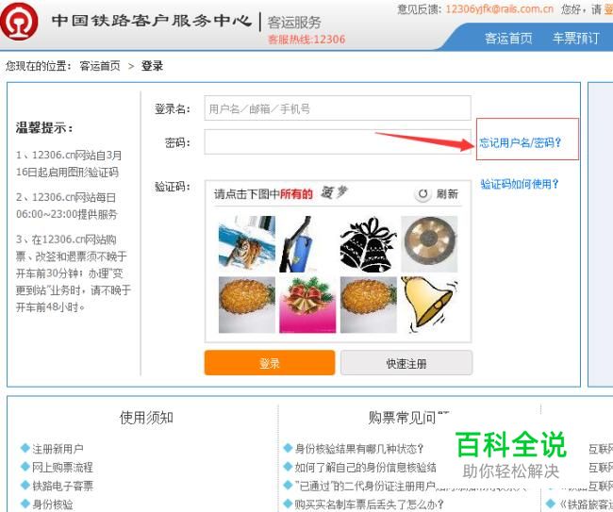Viewport: 613px width, 512px height.
Task: Click the China Railway red logo
Action: click(x=19, y=22)
